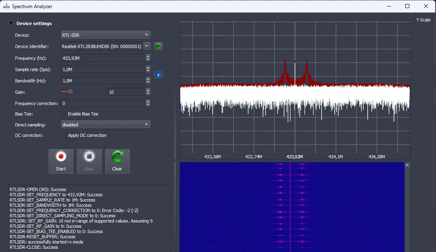Click the green refresh device identifier icon

pyautogui.click(x=158, y=46)
